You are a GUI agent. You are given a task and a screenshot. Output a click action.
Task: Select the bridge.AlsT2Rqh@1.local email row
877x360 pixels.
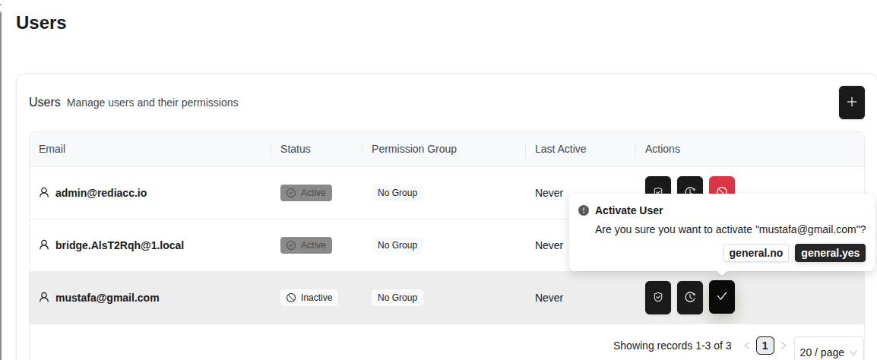[x=119, y=245]
